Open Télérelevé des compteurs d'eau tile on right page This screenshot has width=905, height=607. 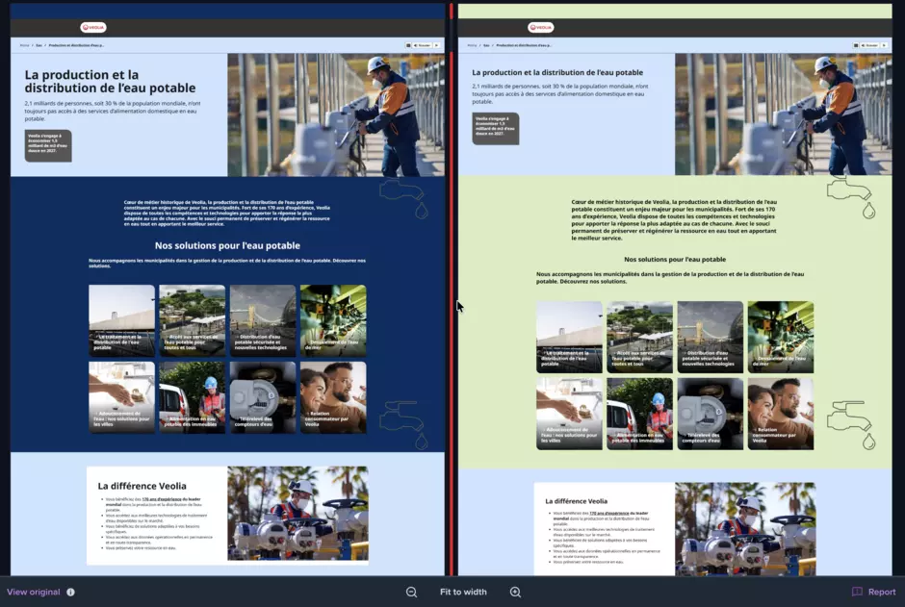point(710,414)
